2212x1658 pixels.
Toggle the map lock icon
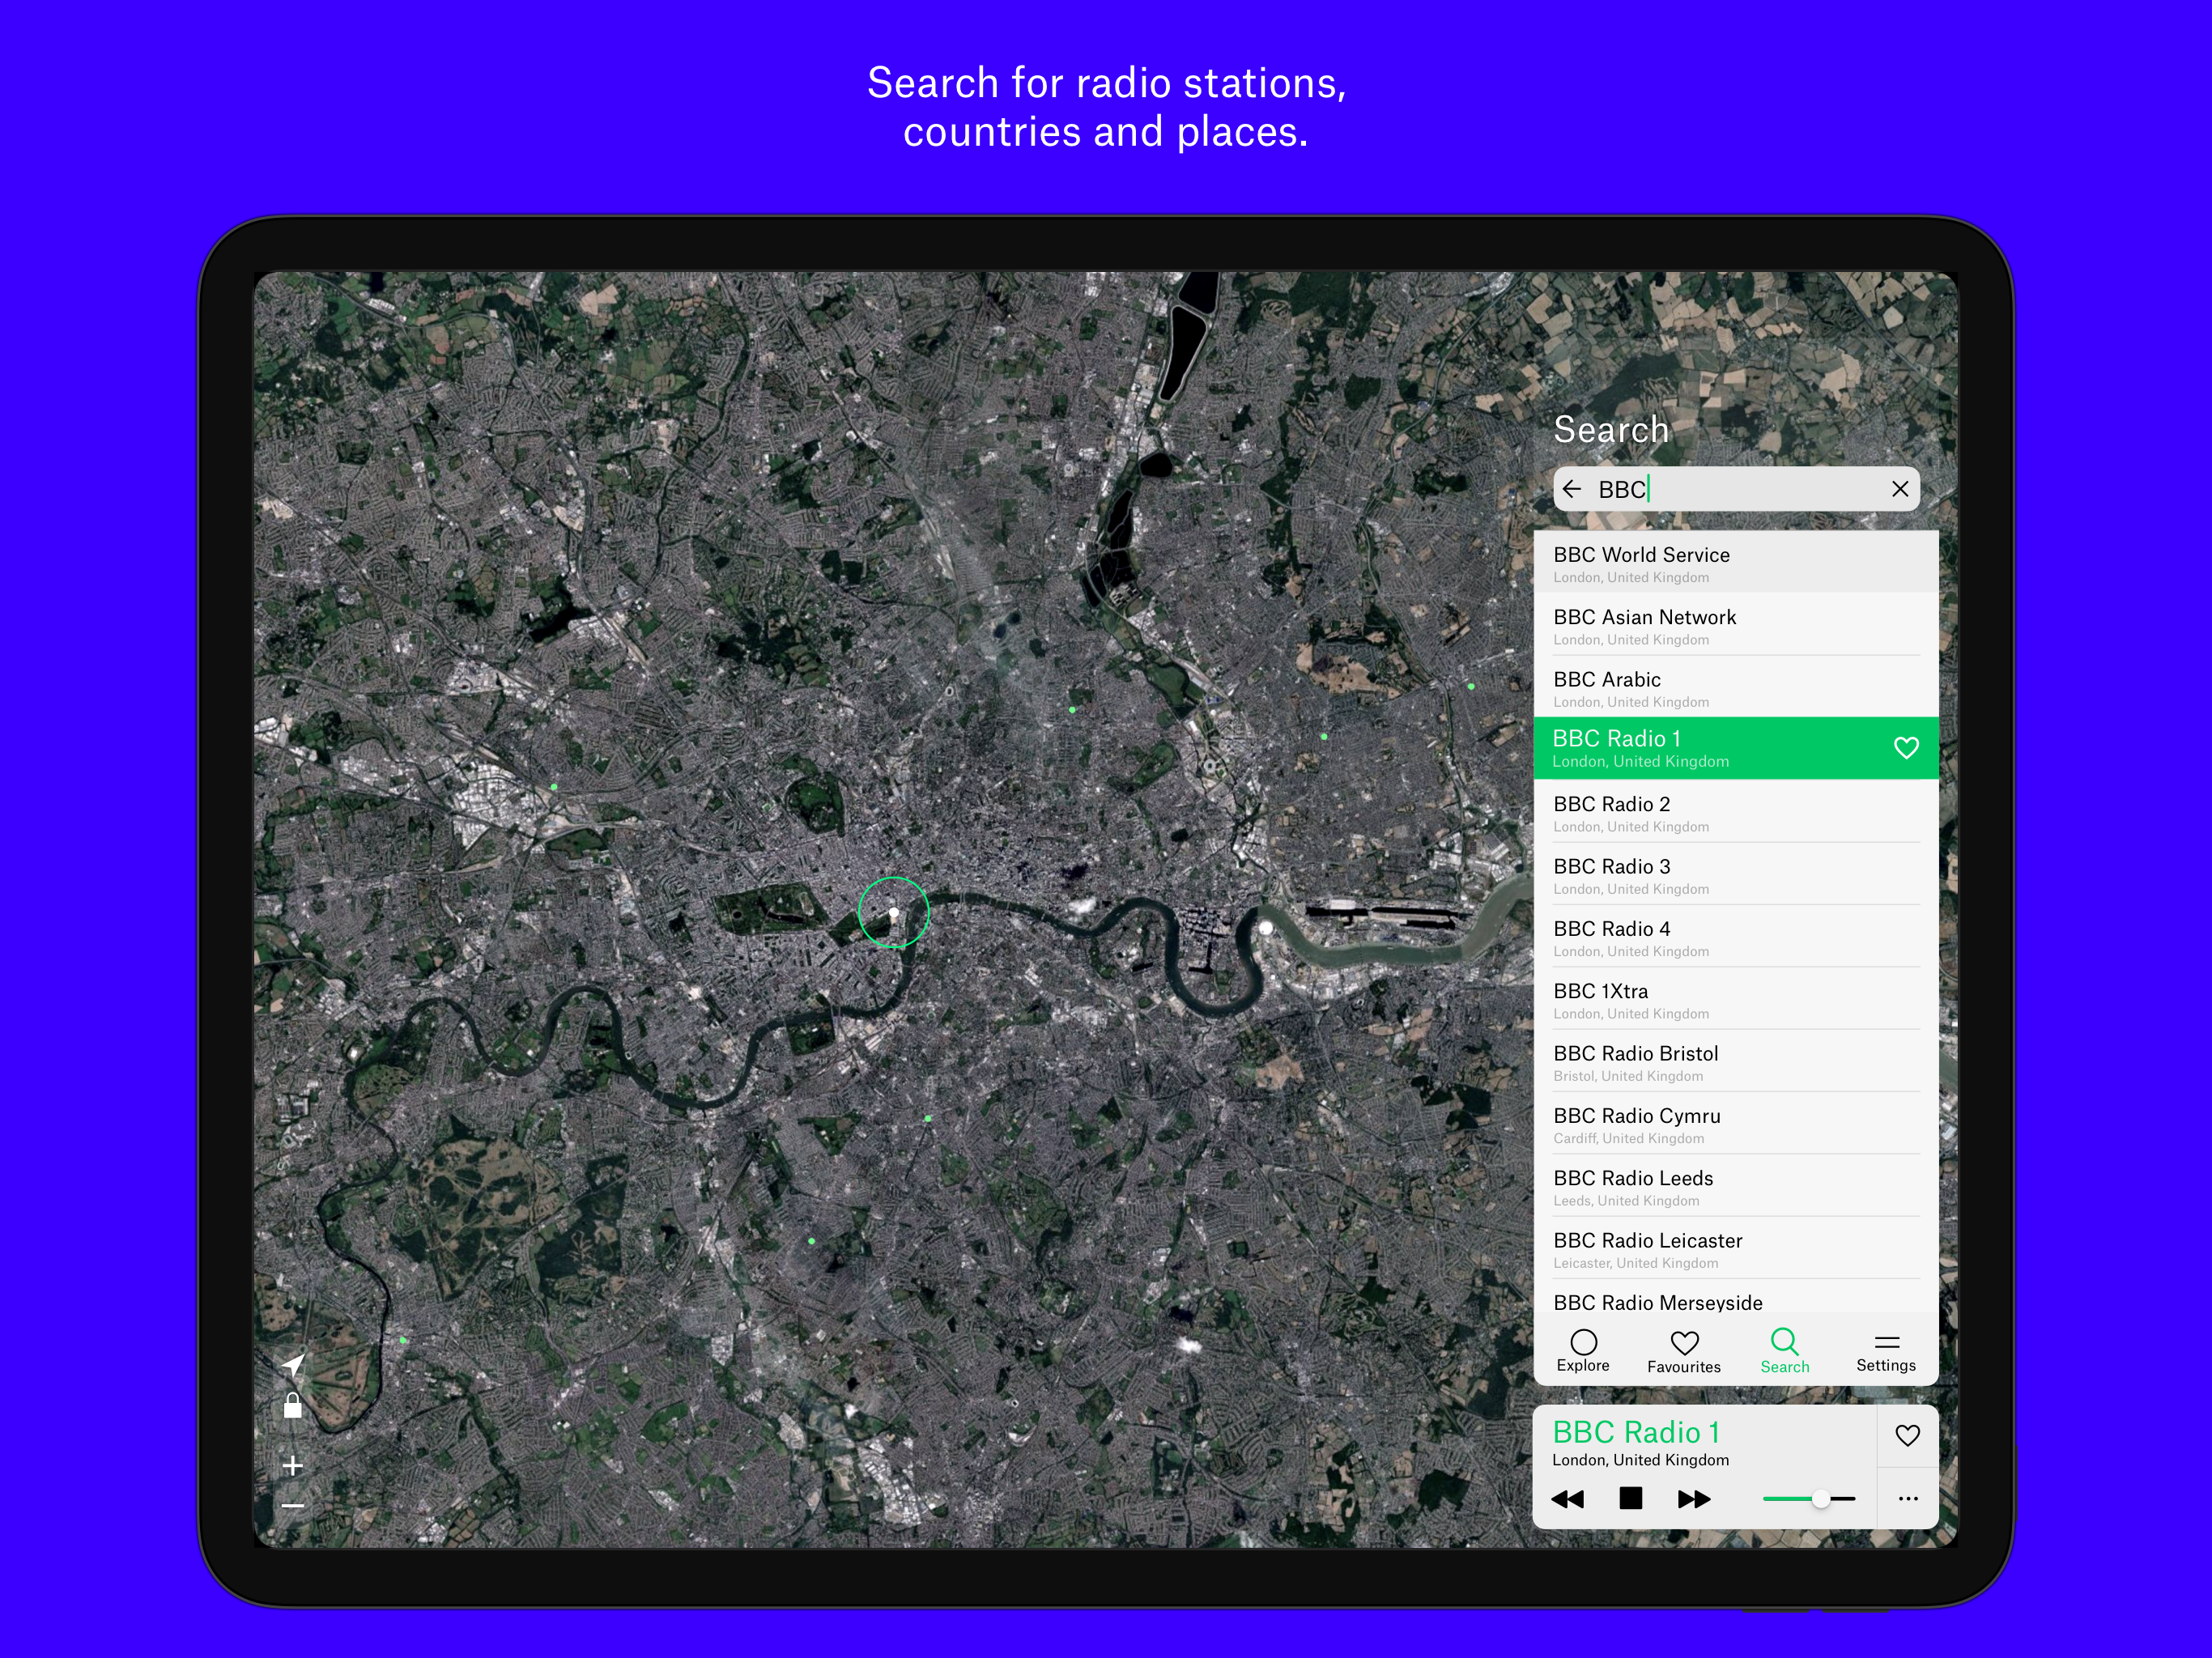(293, 1405)
